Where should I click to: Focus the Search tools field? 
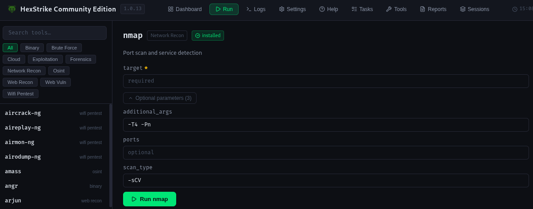tap(54, 33)
